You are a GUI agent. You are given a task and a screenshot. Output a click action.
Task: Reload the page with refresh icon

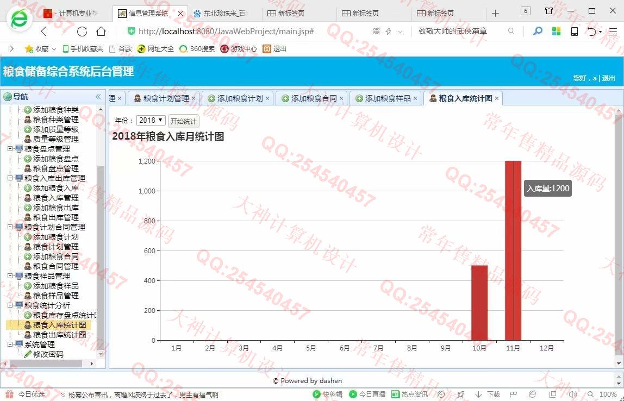(82, 32)
